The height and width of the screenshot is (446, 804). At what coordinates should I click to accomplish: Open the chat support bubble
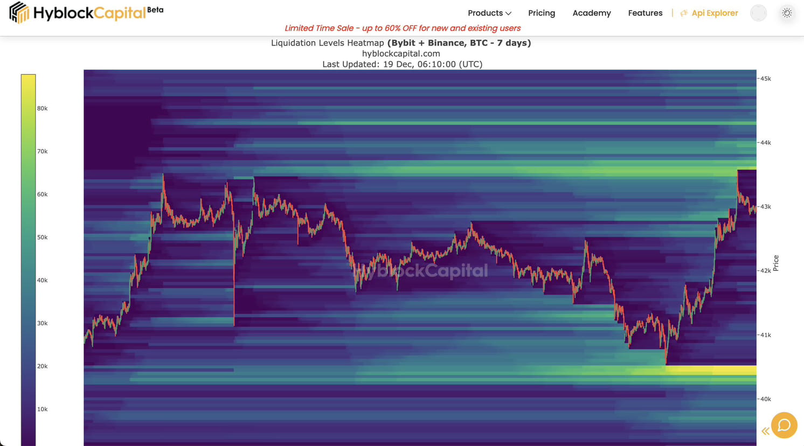coord(784,426)
